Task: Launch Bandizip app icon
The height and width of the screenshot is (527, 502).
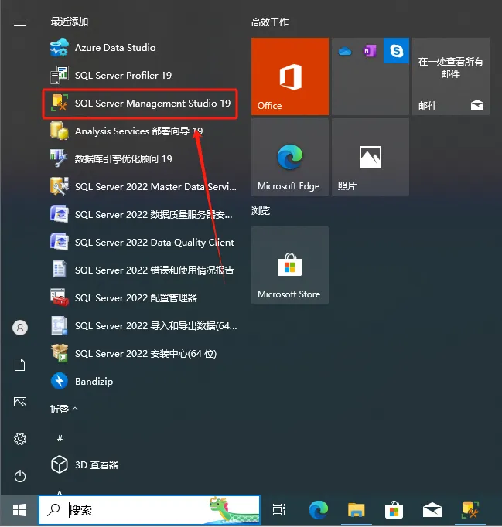Action: pyautogui.click(x=60, y=381)
